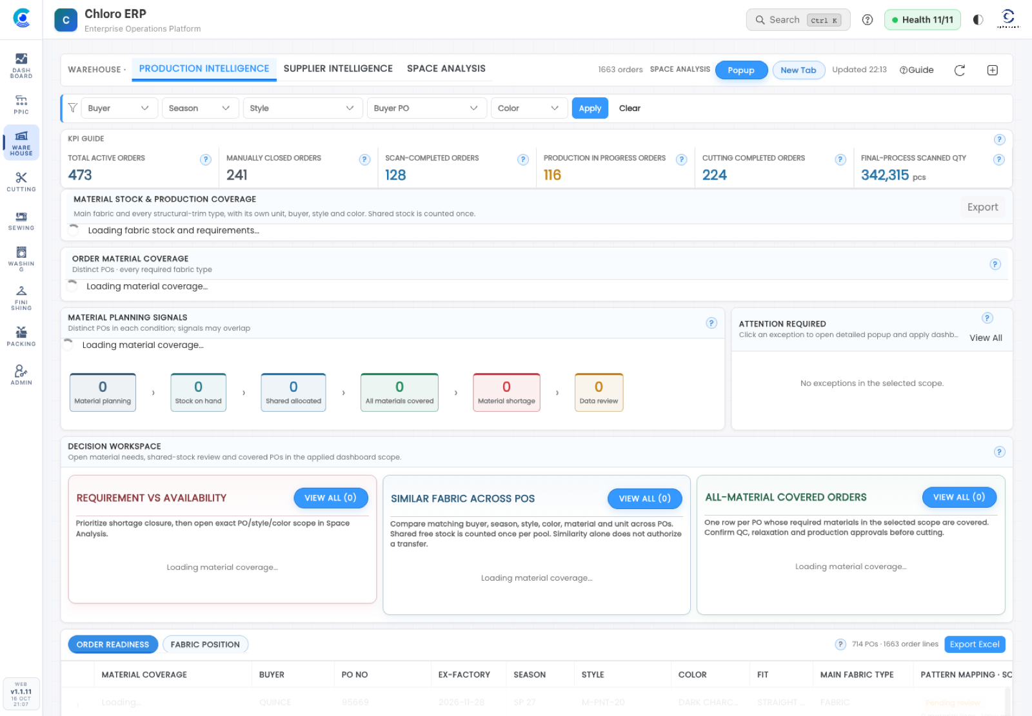The image size is (1032, 716).
Task: Open the Supplier Intelligence tab
Action: (x=338, y=69)
